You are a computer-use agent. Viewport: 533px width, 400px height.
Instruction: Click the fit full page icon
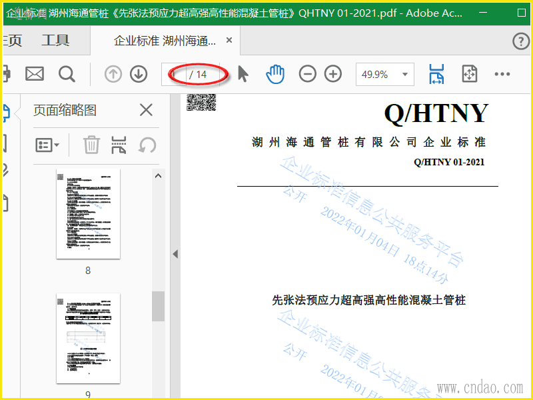click(x=470, y=74)
